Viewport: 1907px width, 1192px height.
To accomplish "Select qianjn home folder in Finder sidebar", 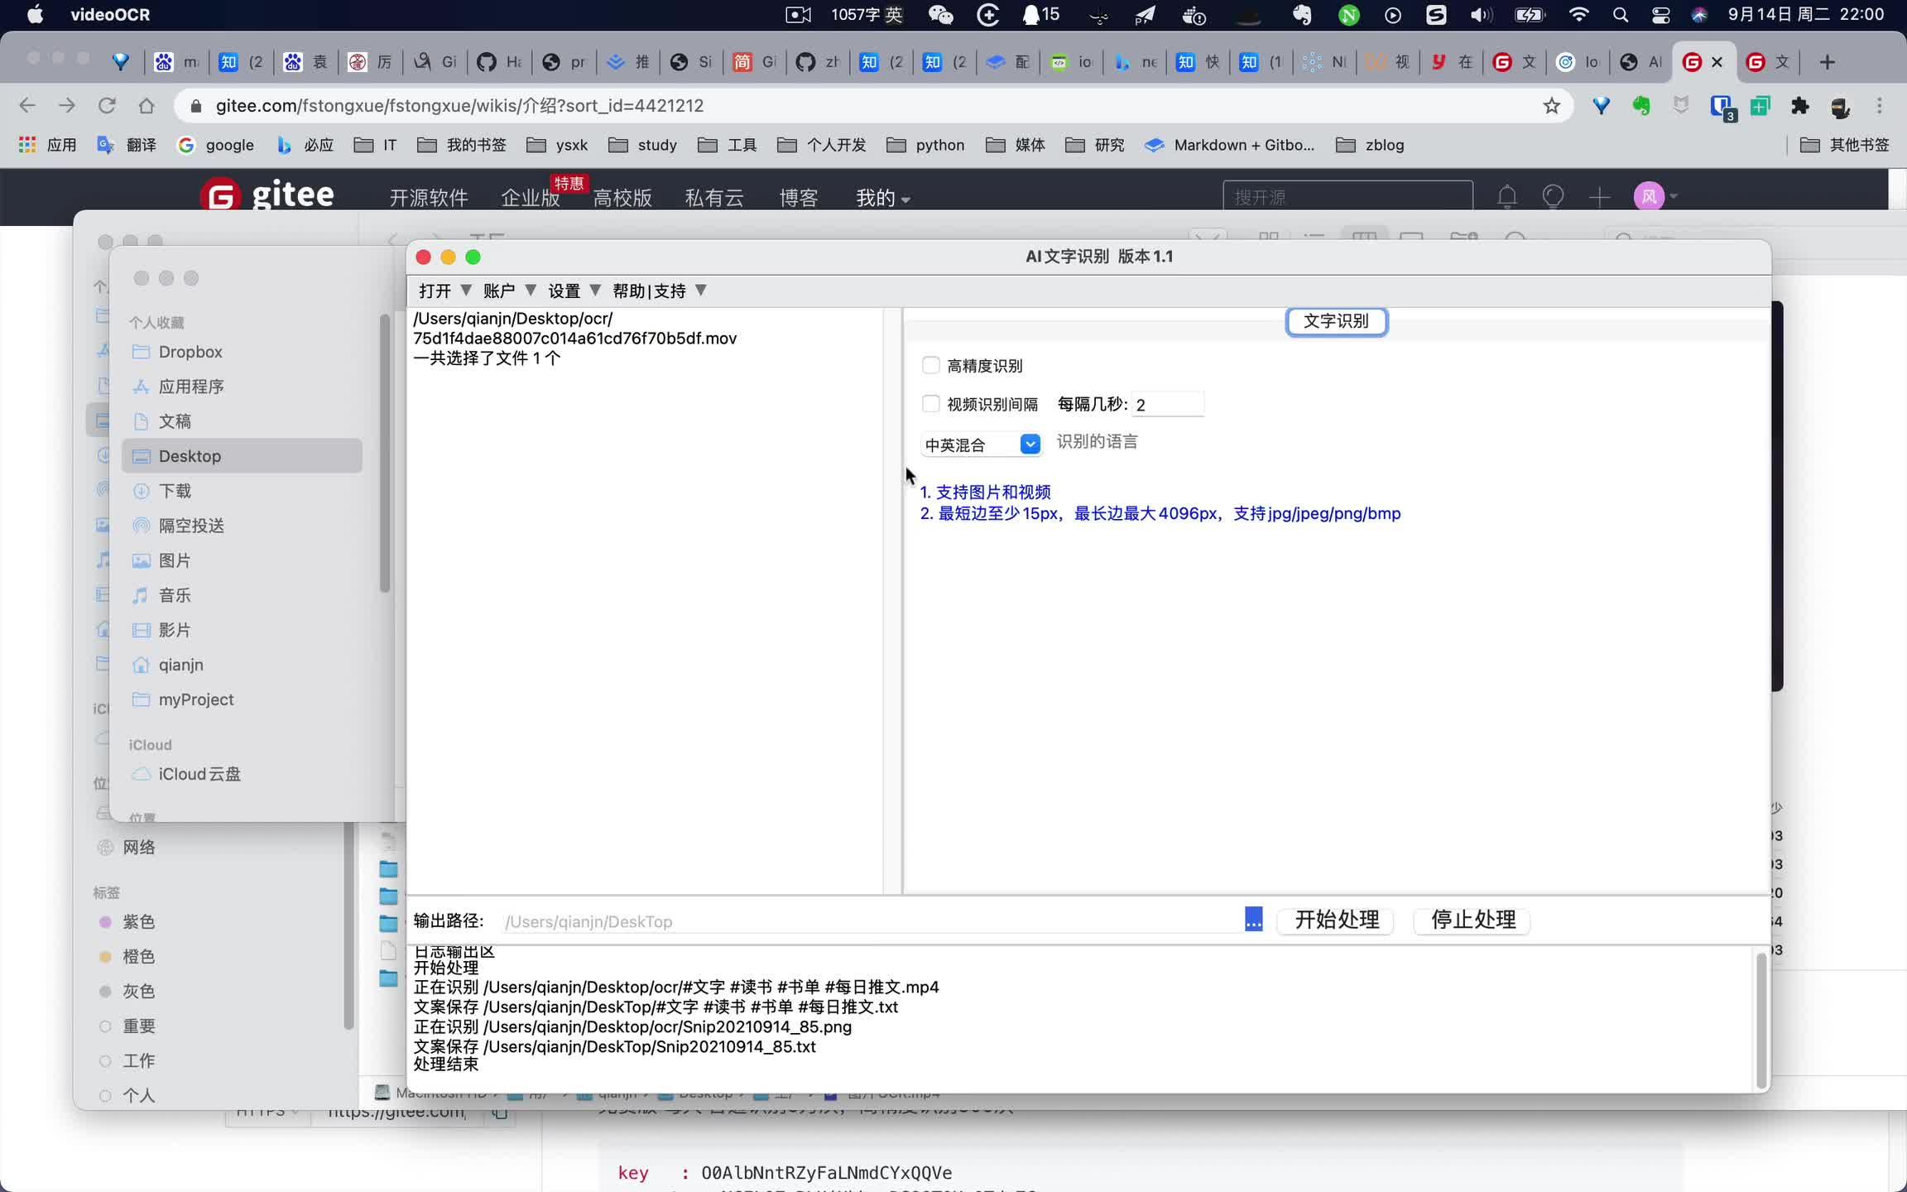I will pyautogui.click(x=242, y=665).
